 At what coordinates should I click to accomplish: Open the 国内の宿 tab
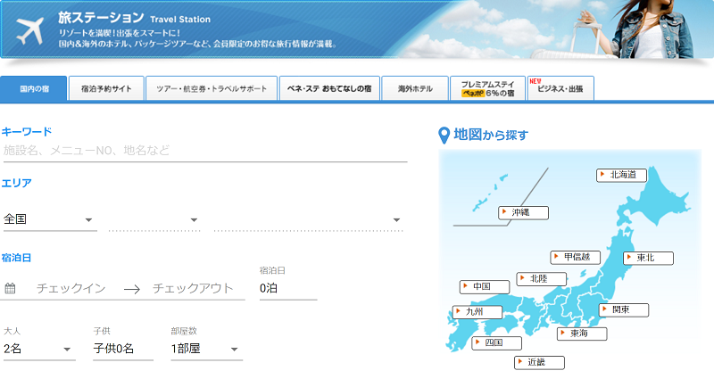34,88
